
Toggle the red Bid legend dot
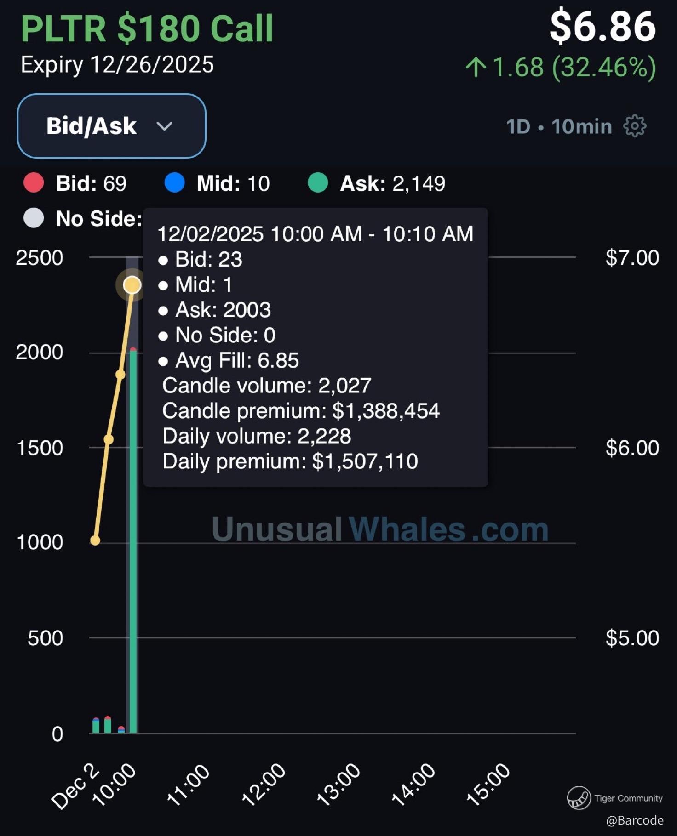(34, 182)
